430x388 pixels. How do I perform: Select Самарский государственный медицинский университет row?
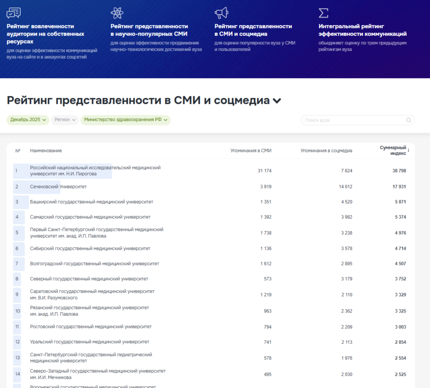(x=90, y=217)
